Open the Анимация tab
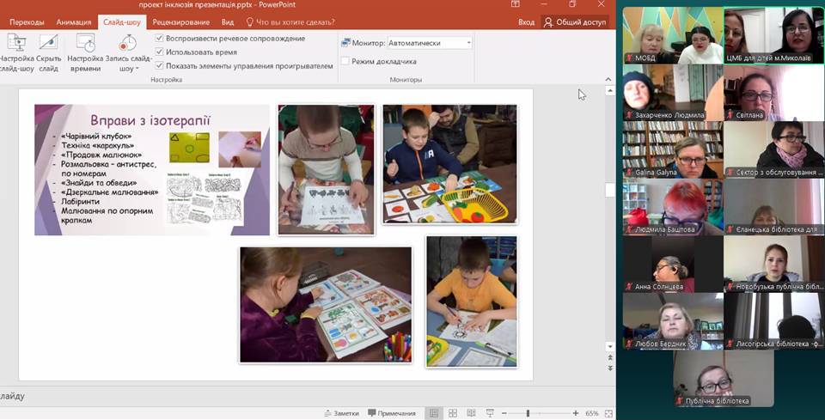 pos(73,22)
